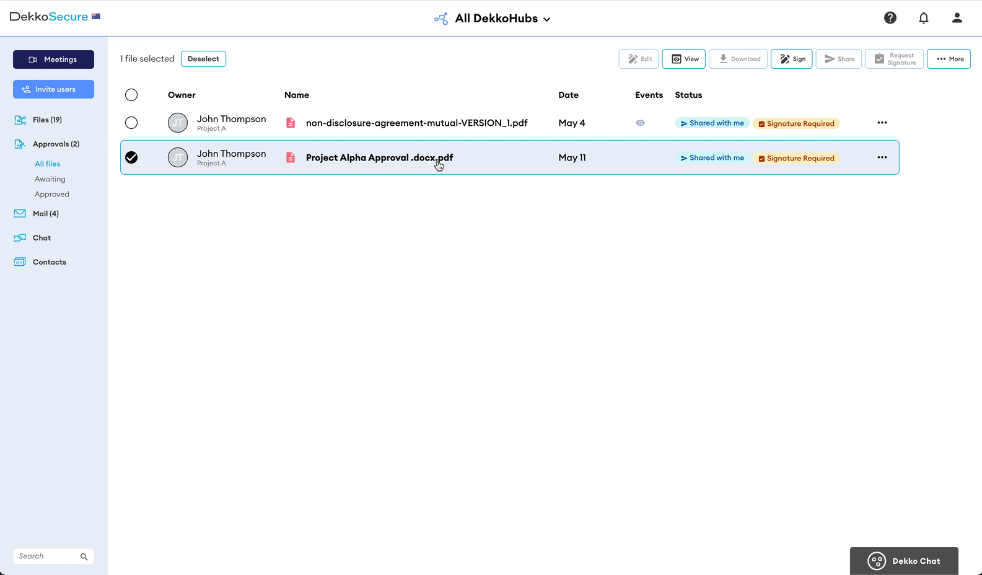Screen dimensions: 982x575
Task: Click the View toolbar button
Action: tap(684, 59)
